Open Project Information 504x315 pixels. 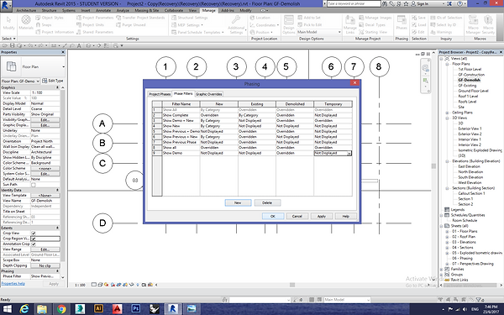pos(55,32)
